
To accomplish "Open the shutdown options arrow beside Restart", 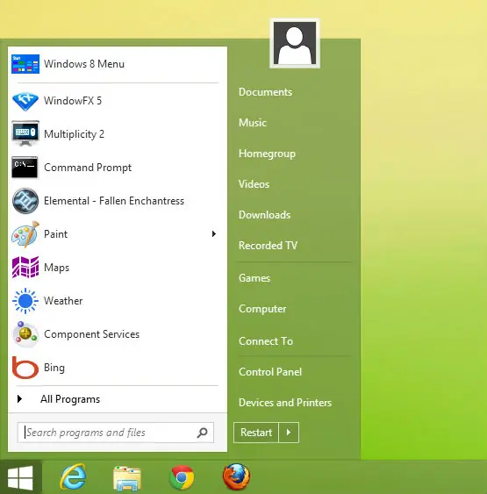I will click(x=289, y=433).
